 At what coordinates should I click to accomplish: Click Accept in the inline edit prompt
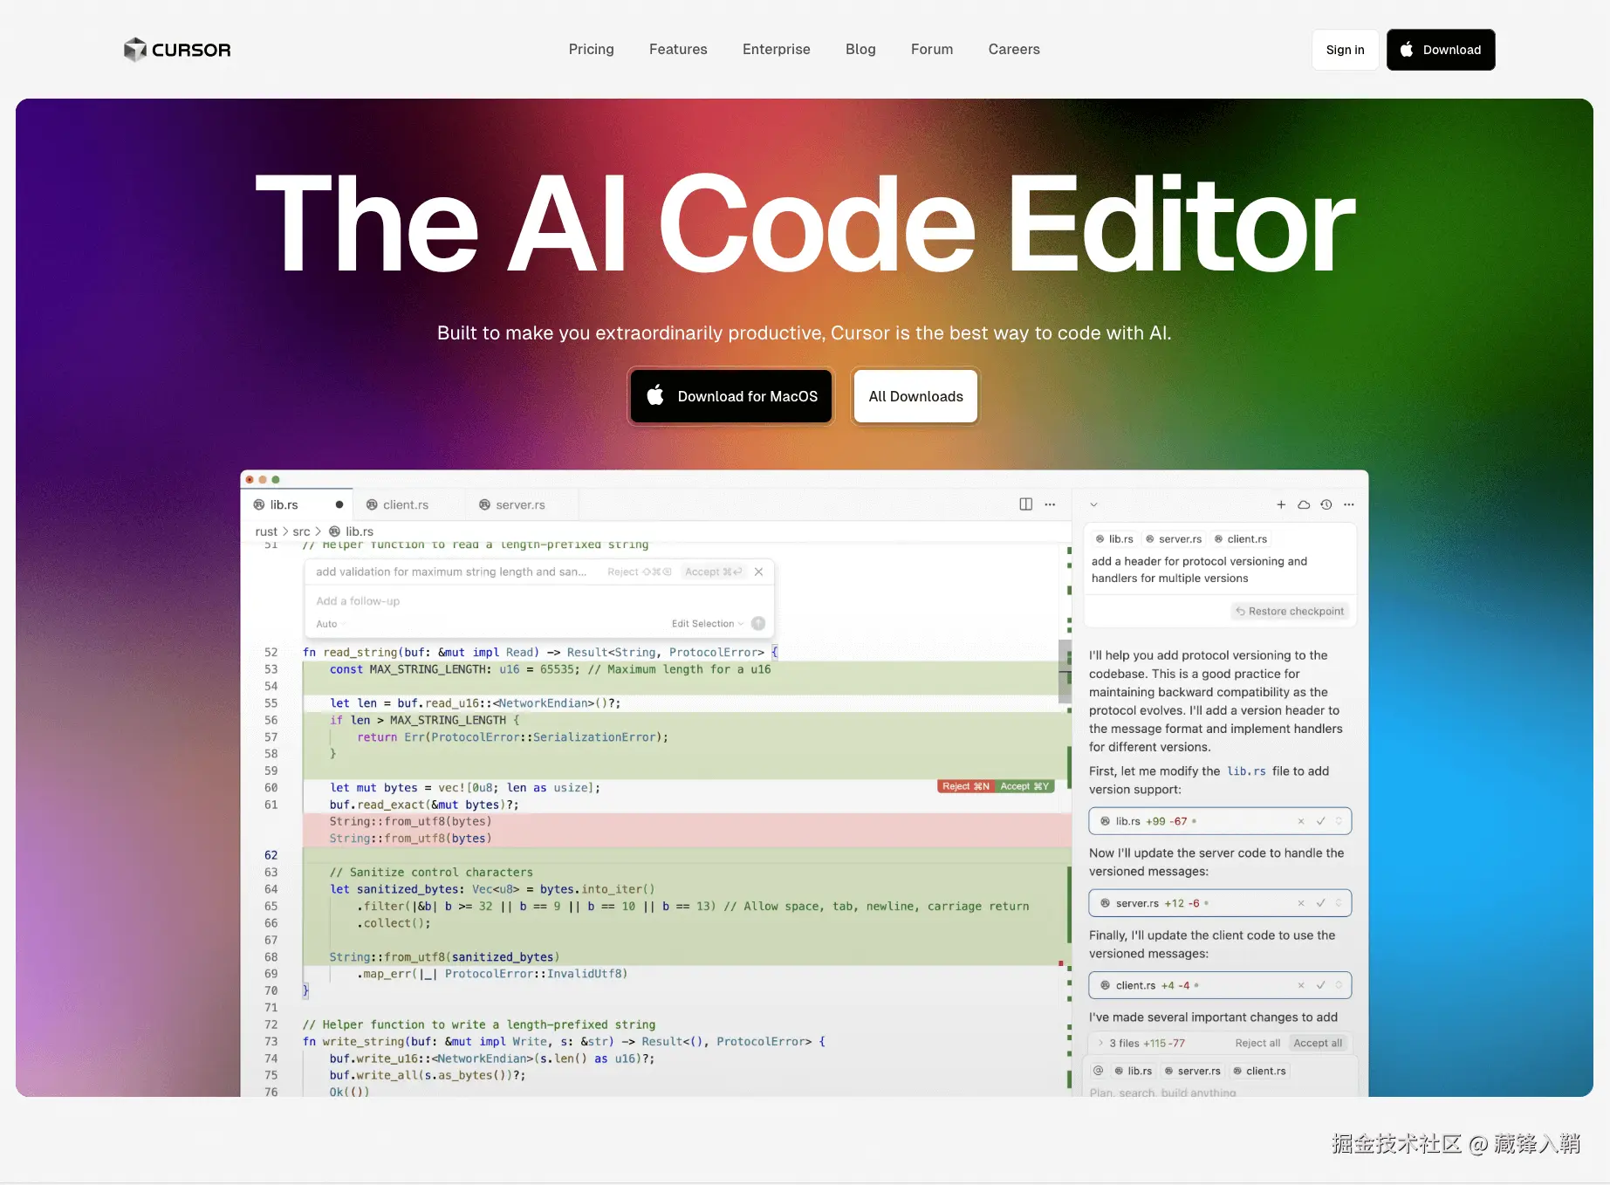714,572
